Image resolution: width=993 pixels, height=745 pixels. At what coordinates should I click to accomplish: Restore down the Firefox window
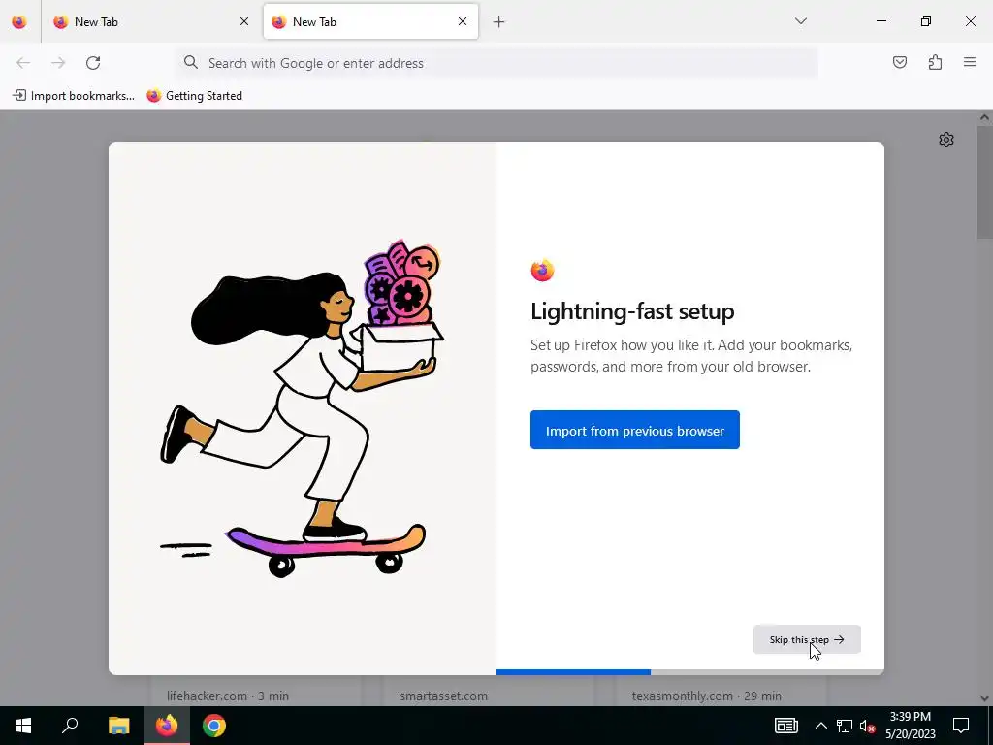(926, 21)
